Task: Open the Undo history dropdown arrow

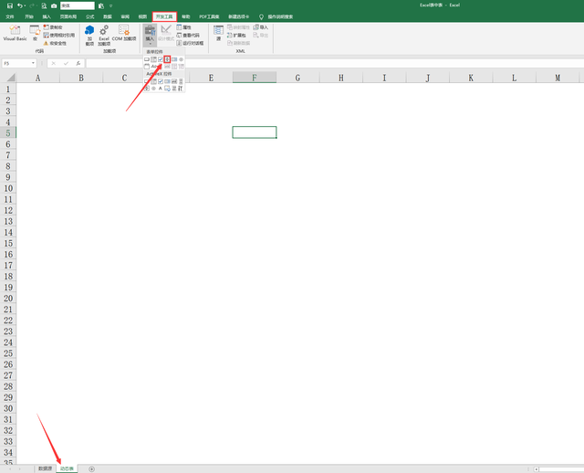Action: [25, 5]
